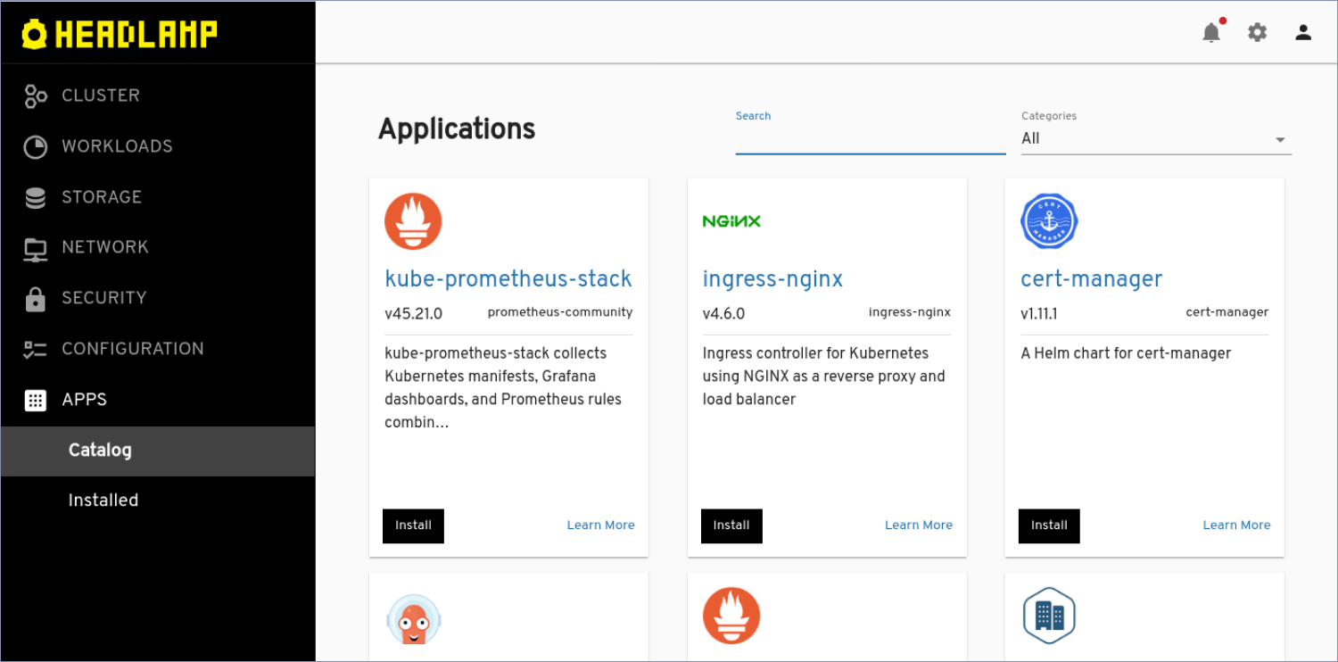Click the cert-manager anchor logo
The height and width of the screenshot is (662, 1338).
[1049, 221]
